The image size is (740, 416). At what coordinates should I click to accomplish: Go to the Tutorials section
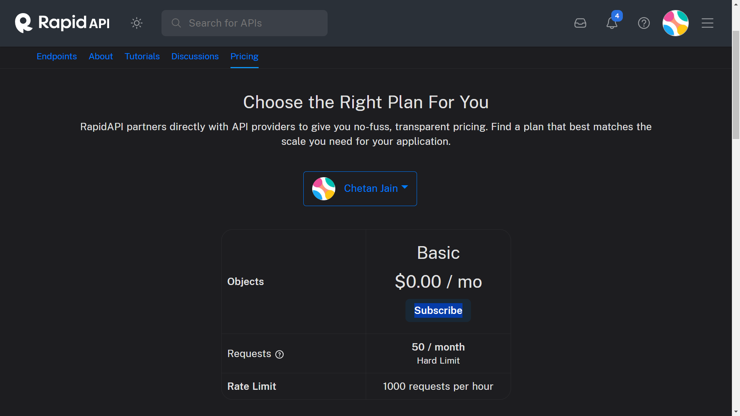(142, 56)
